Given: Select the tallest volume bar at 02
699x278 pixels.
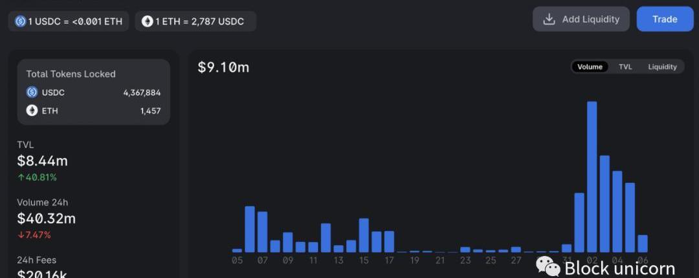Looking at the screenshot, I should pyautogui.click(x=592, y=176).
